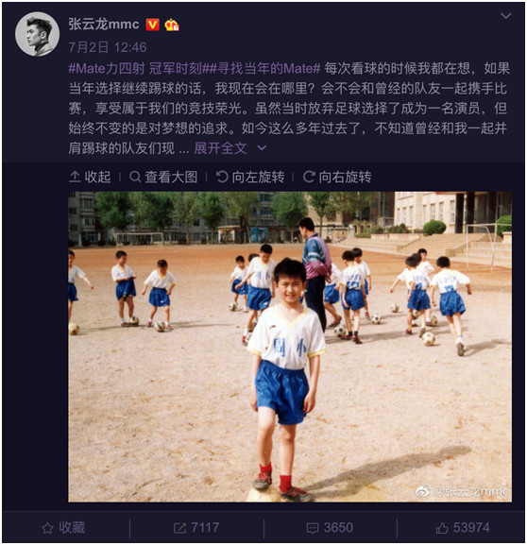The image size is (527, 545).
Task: Rotate the photo right with 向右旋转
Action: (x=337, y=177)
